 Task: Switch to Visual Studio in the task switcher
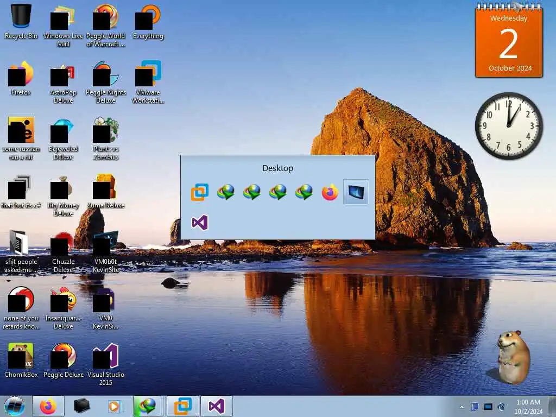coord(200,223)
